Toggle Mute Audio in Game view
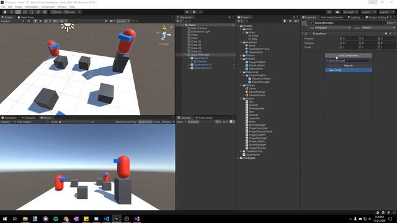Image resolution: width=397 pixels, height=223 pixels. click(x=145, y=121)
